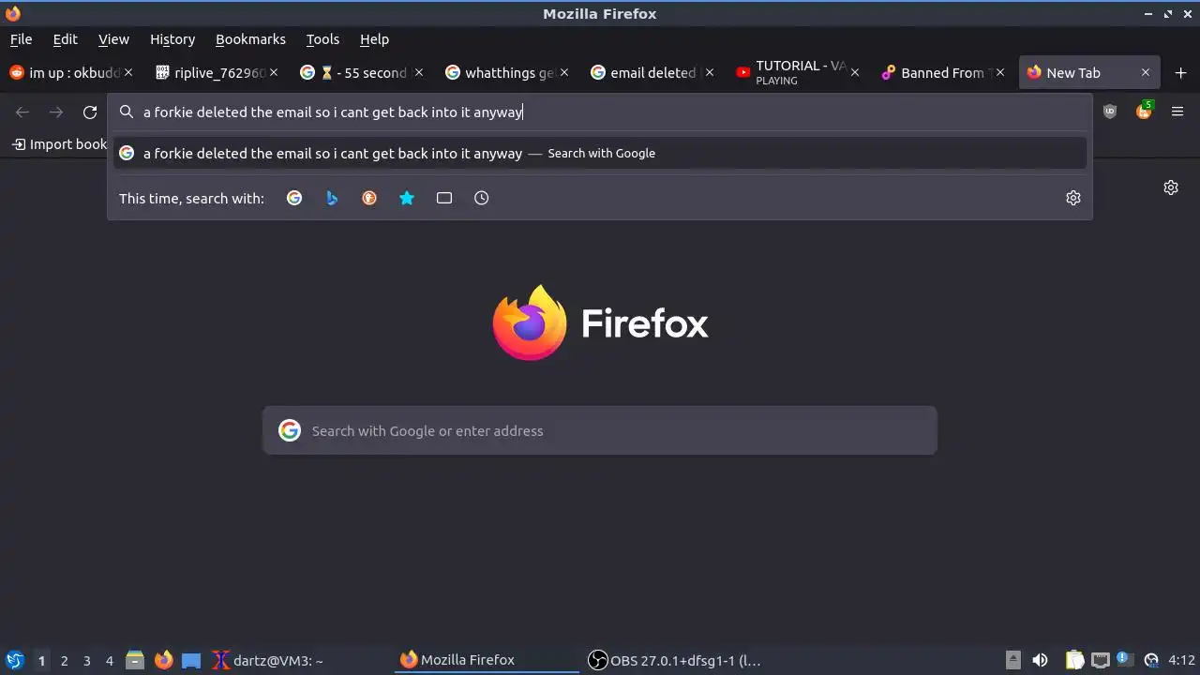Click the 4:12 taskbar clock
The image size is (1200, 675).
point(1181,660)
